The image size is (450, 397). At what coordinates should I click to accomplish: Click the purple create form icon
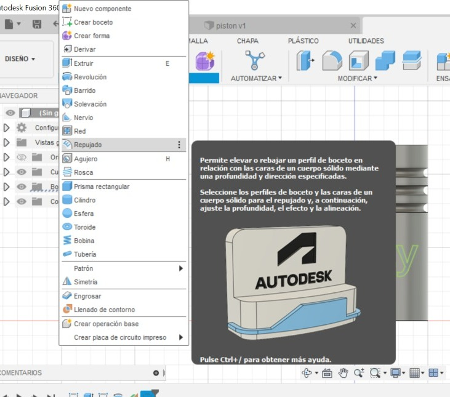coord(205,61)
